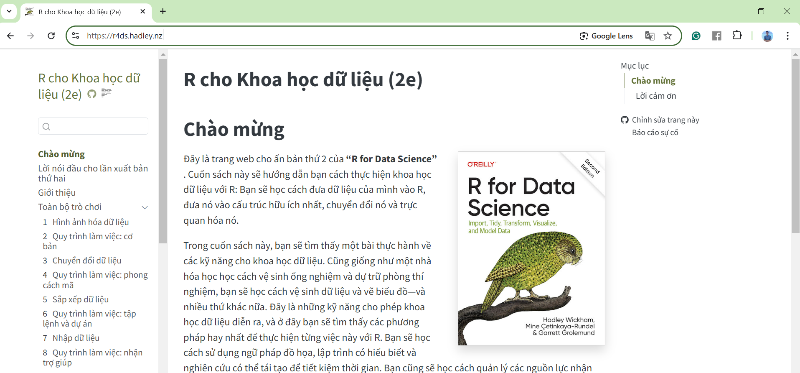
Task: Open GitHub repository icon beside book title
Action: (x=91, y=94)
